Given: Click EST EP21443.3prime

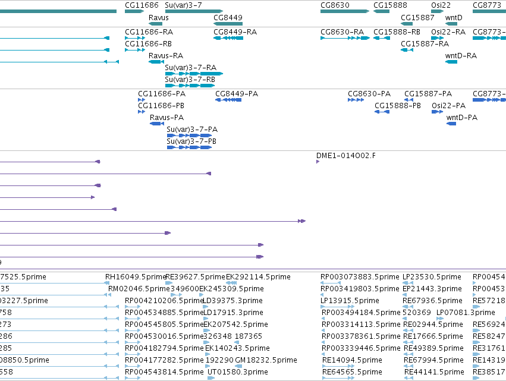Looking at the screenshot, I should pos(432,289).
